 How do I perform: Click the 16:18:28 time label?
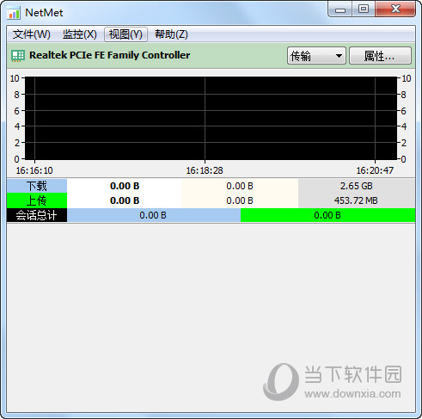pos(205,170)
